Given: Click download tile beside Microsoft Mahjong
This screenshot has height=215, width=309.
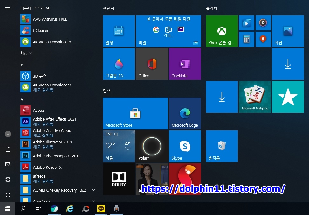Looking at the screenshot, I should (x=222, y=97).
